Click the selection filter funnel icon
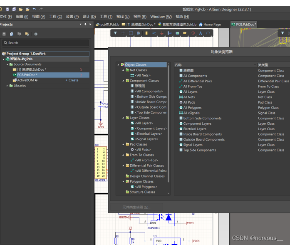290x245 pixels. (115, 33)
